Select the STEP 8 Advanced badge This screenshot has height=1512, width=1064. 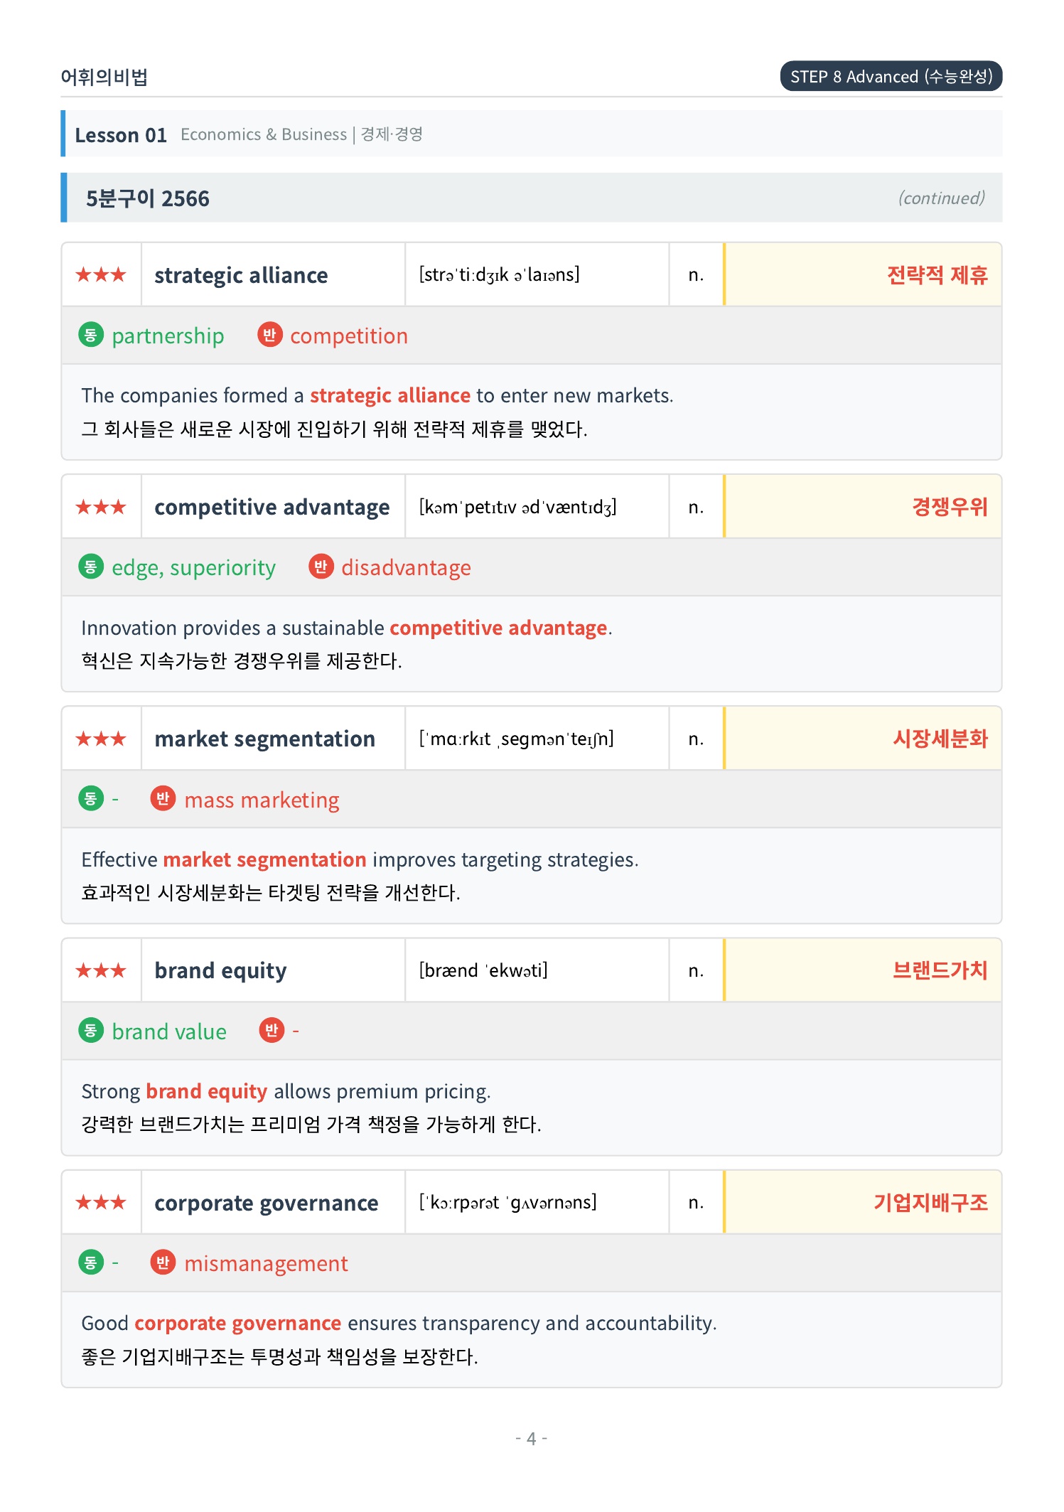[x=891, y=76]
